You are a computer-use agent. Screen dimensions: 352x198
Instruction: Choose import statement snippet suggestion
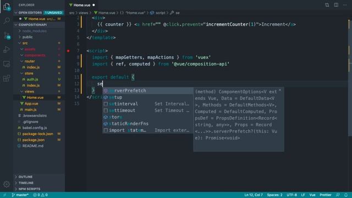coord(148,130)
